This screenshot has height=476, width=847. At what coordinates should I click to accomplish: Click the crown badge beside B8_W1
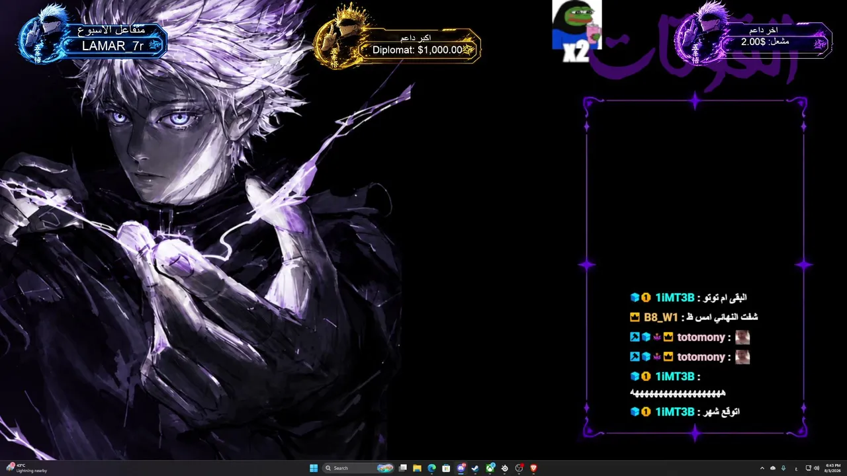point(635,317)
